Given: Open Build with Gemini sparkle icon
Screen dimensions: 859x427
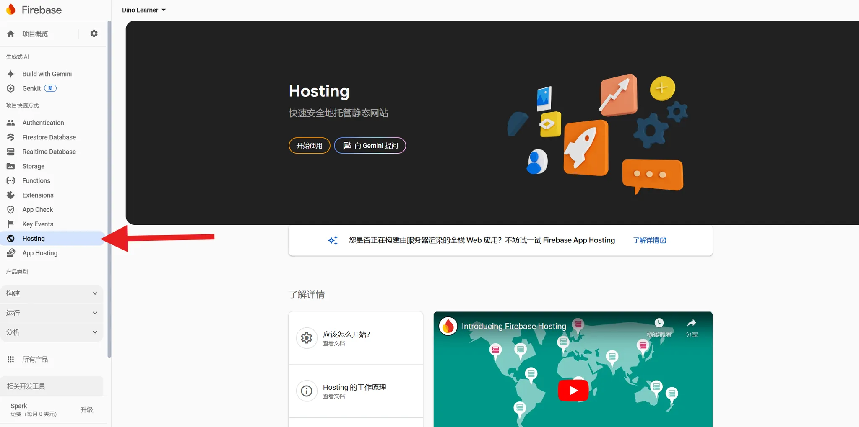Looking at the screenshot, I should [11, 74].
